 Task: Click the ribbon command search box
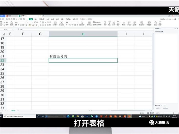(87, 19)
